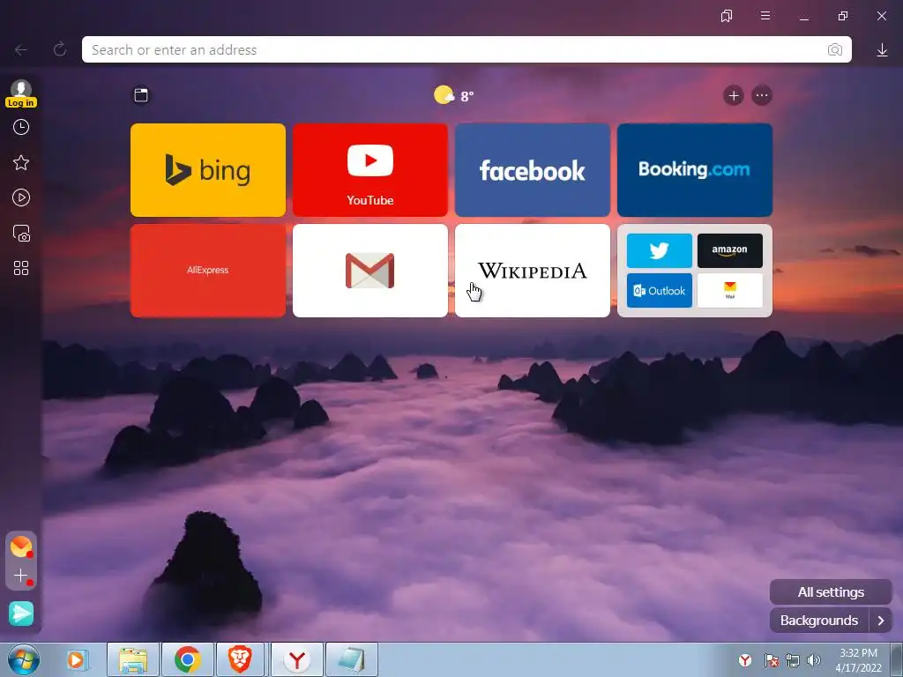Open the YouTube tile
Viewport: 903px width, 677px height.
point(370,170)
